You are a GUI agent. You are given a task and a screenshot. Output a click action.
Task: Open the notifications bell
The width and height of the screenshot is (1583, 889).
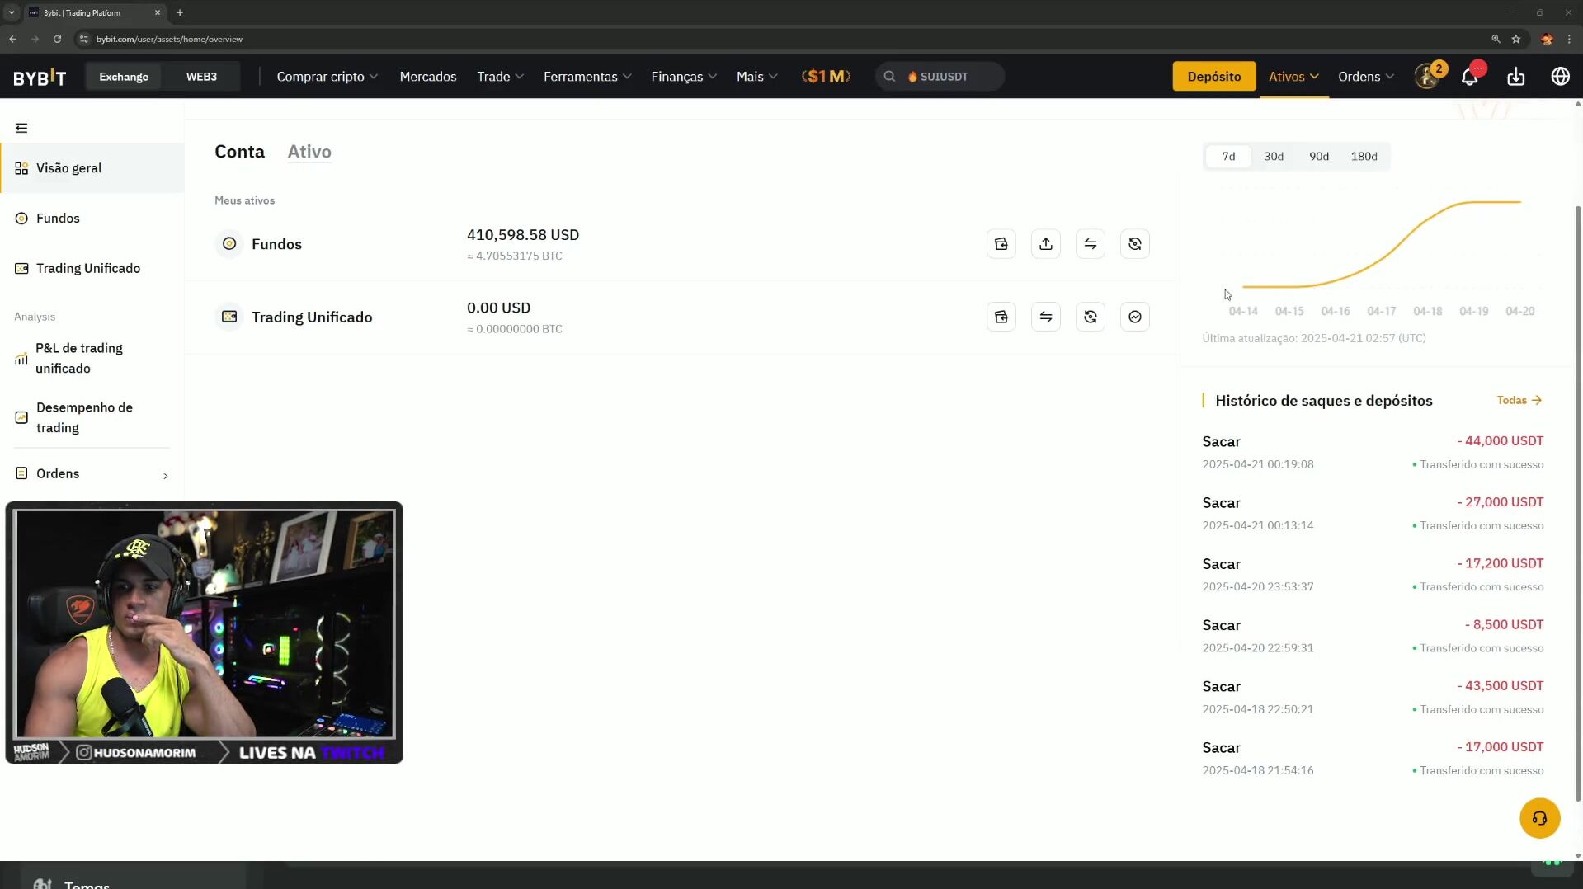[x=1470, y=77]
